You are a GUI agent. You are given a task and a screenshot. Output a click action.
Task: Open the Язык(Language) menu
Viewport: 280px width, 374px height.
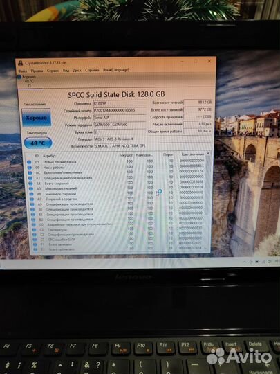coord(116,70)
